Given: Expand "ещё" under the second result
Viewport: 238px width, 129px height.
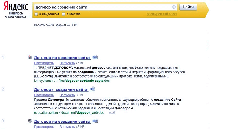Looking at the screenshot, I should [112, 113].
